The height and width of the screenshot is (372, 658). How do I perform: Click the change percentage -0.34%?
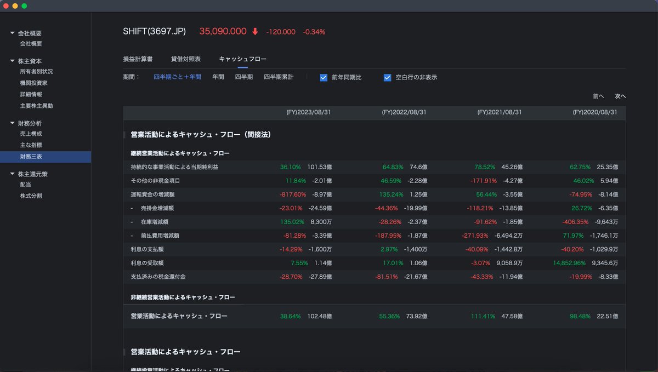(x=314, y=32)
